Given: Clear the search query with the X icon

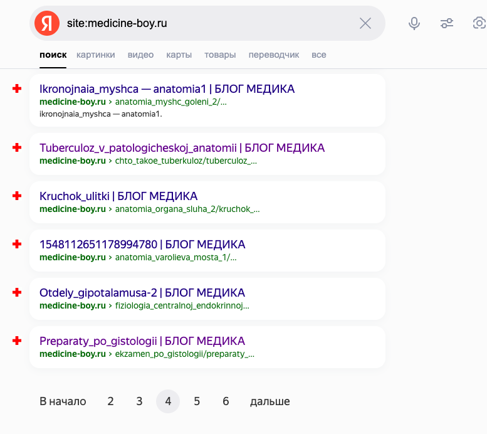Looking at the screenshot, I should click(365, 23).
